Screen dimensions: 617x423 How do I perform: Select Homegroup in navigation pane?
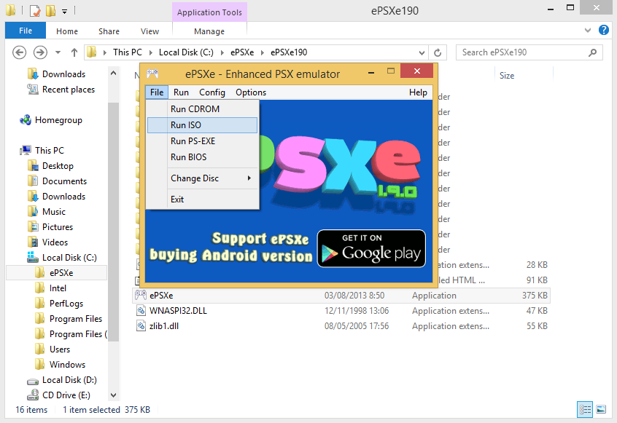pyautogui.click(x=58, y=120)
